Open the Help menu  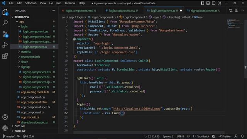(x=81, y=3)
